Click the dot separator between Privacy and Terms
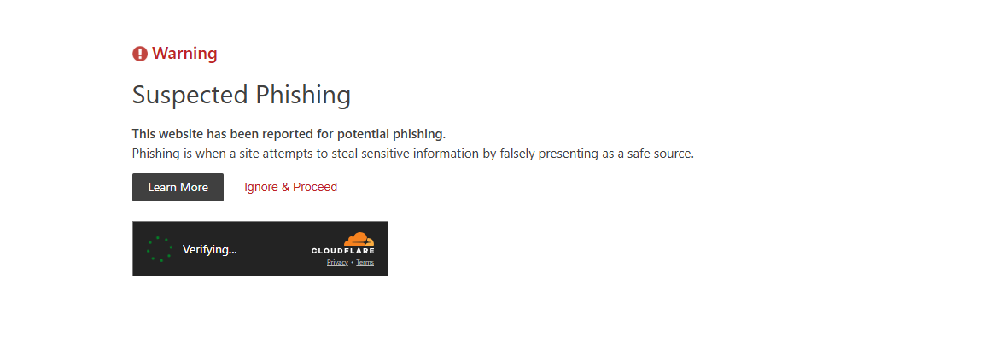Viewport: 992px width, 349px height. click(352, 262)
